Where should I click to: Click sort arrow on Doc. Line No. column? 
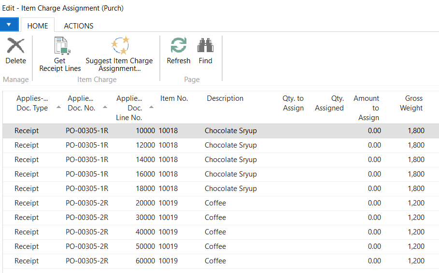tap(151, 108)
